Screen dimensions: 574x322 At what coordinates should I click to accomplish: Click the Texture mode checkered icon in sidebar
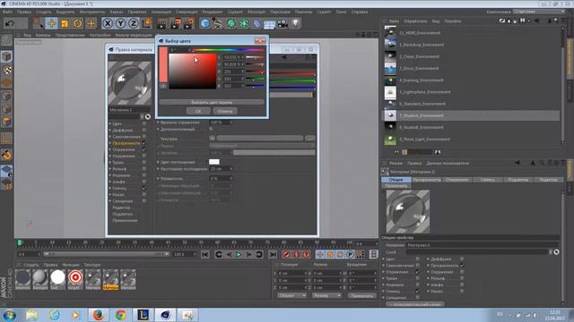pos(6,70)
